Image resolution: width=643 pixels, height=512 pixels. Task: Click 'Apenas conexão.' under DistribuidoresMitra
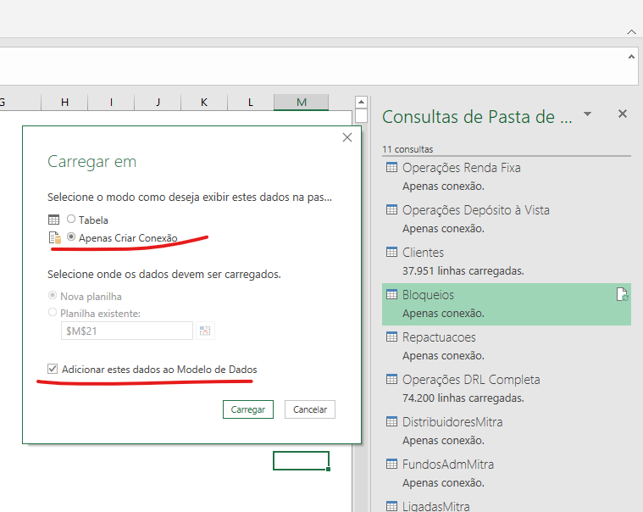click(443, 441)
